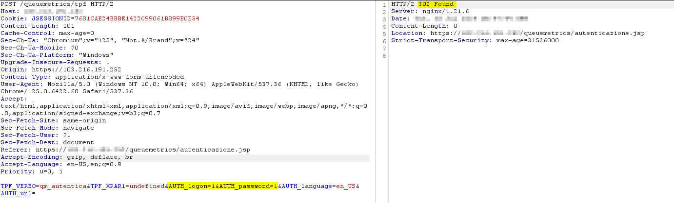Click the Date response header
This screenshot has height=203, width=674.
click(459, 18)
